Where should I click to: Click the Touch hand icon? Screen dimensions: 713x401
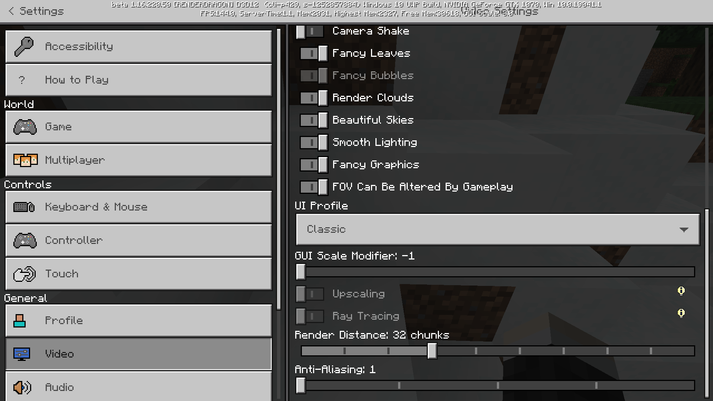25,274
